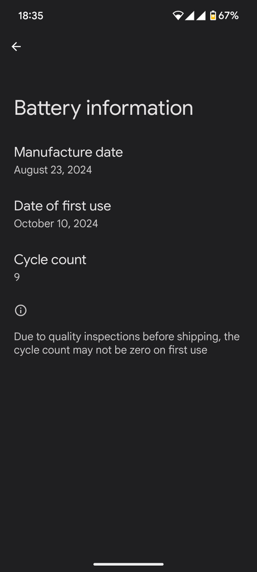
Task: Tap the Manufacture date label
Action: pos(68,152)
